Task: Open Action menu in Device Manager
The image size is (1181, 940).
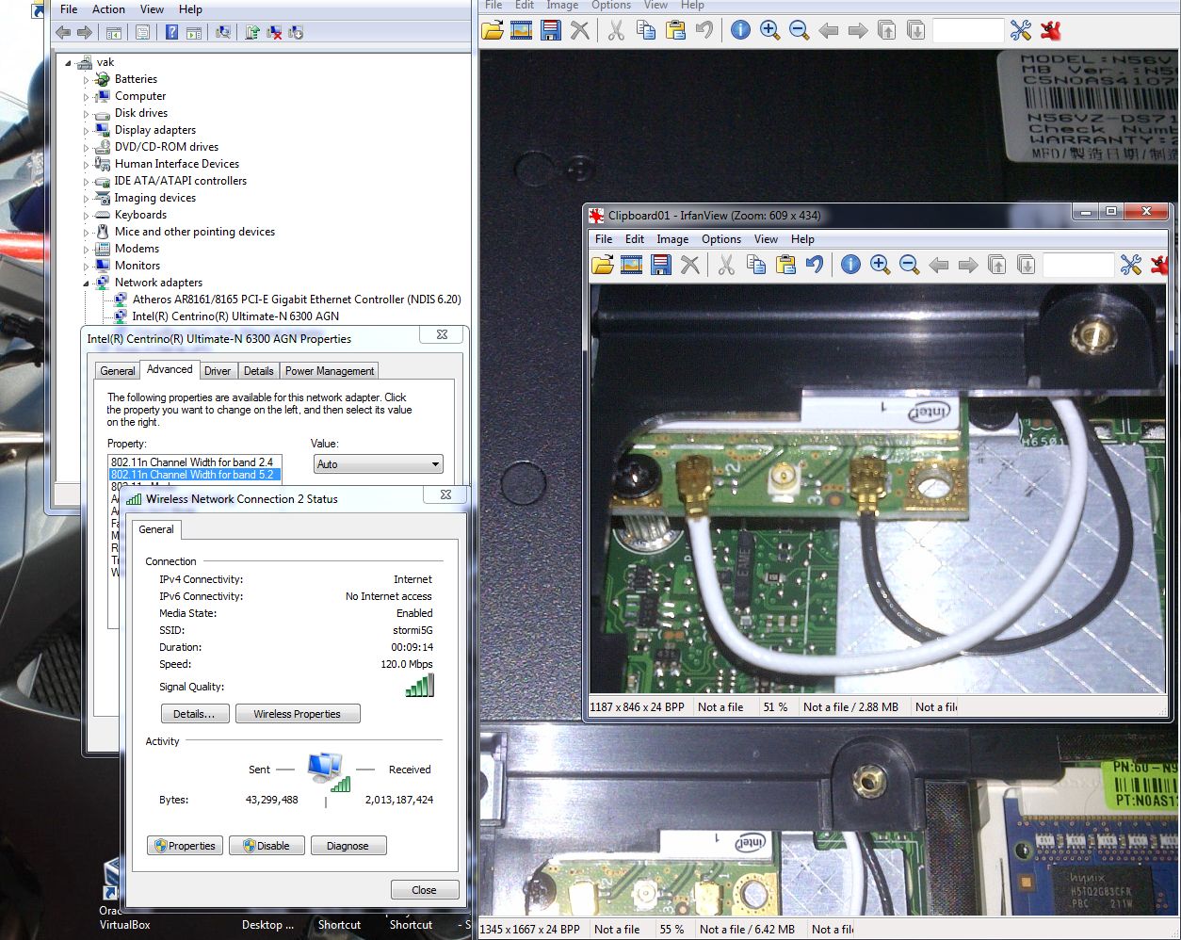Action: tap(108, 9)
